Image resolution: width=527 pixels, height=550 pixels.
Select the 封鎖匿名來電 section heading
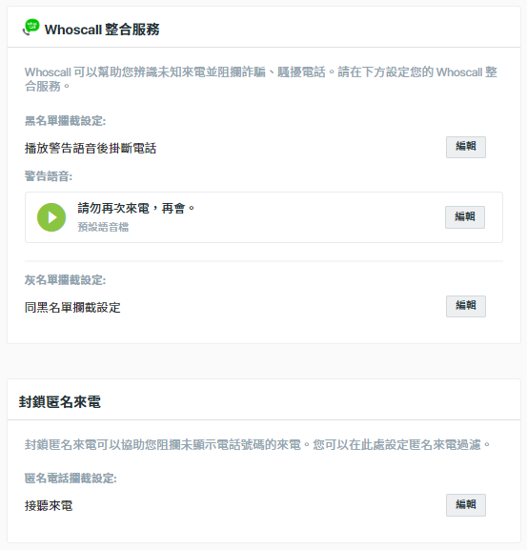point(60,401)
